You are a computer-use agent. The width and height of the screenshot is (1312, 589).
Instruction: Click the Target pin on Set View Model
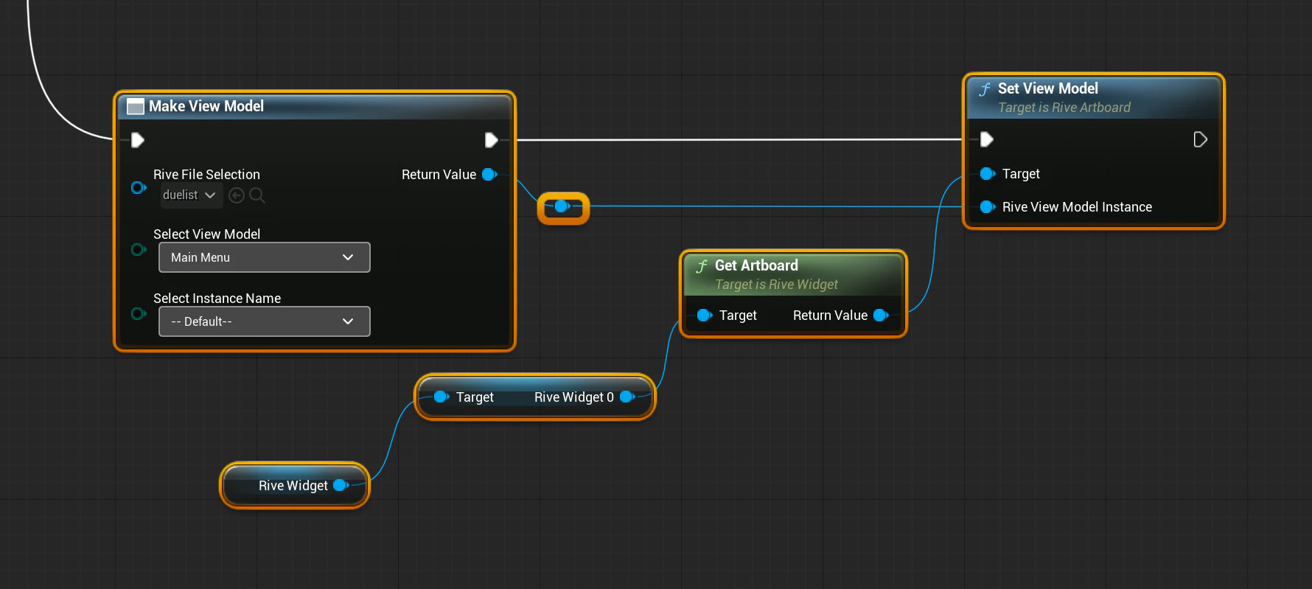987,174
